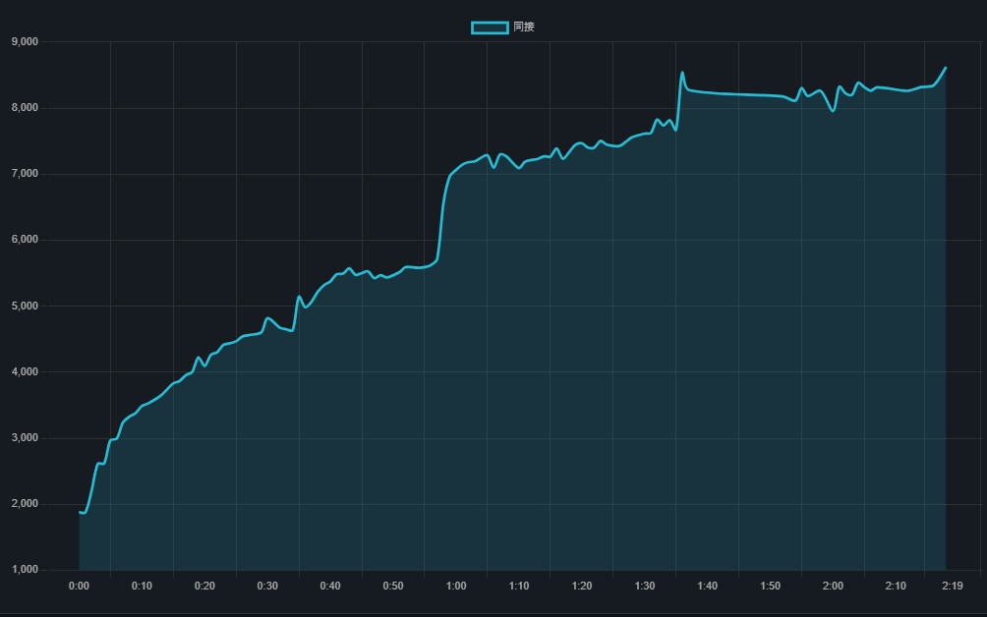This screenshot has width=987, height=617.
Task: Click the 6,000 y-axis label
Action: pos(26,240)
